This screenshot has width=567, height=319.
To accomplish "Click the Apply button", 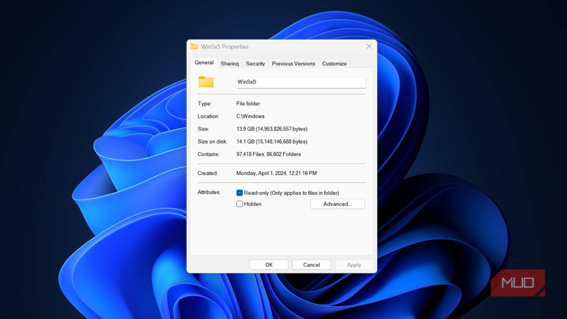I will point(354,265).
